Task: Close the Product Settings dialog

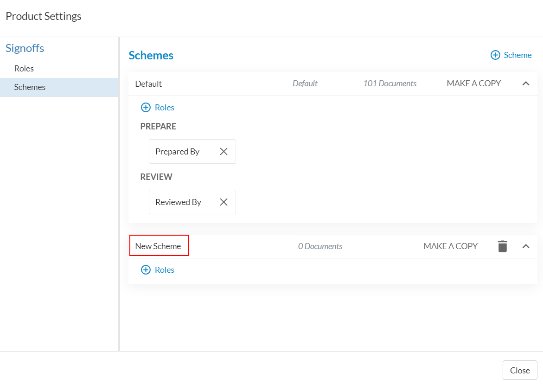Action: click(519, 370)
